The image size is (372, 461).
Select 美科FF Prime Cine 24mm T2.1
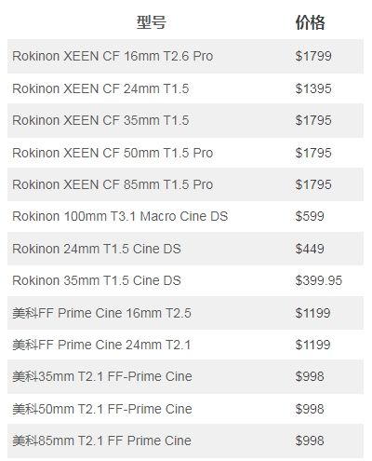click(101, 345)
